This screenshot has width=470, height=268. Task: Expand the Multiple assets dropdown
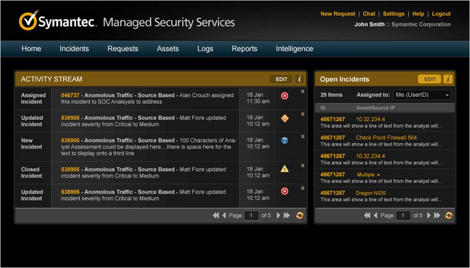point(368,175)
